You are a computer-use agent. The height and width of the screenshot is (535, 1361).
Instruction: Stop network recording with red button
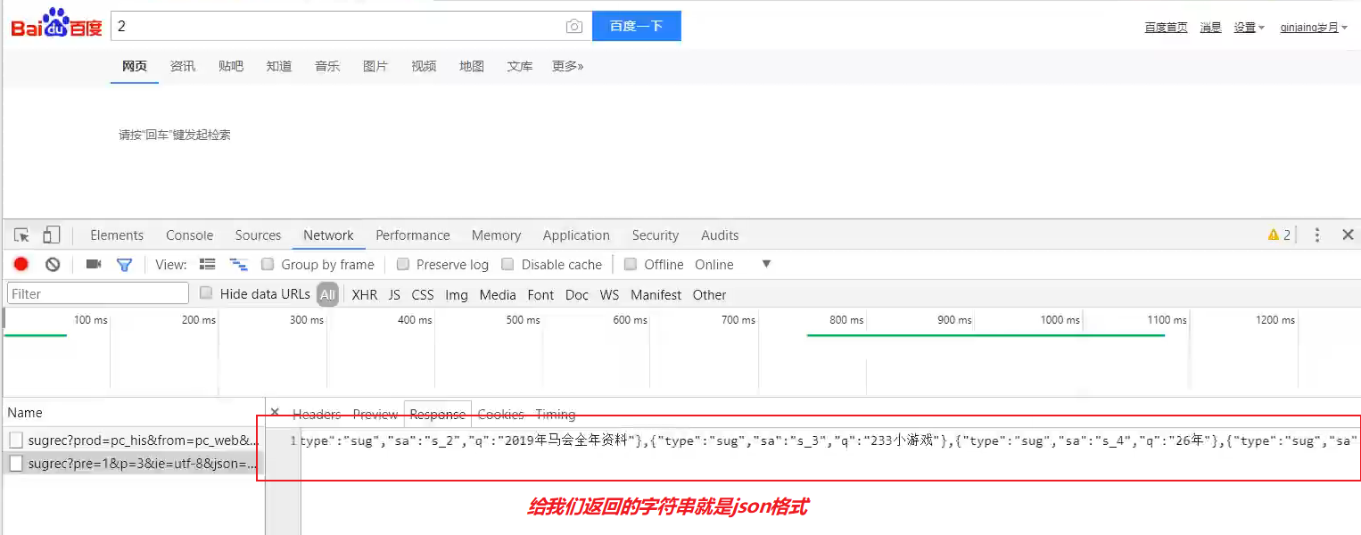21,264
